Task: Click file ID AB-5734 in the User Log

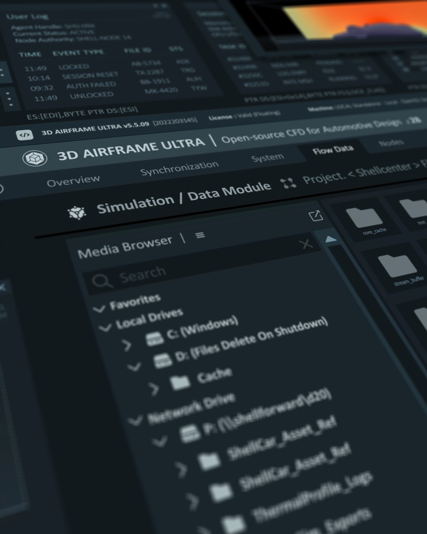Action: [146, 63]
